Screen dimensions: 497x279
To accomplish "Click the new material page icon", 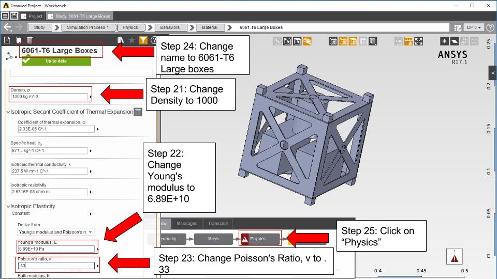I will [7, 40].
